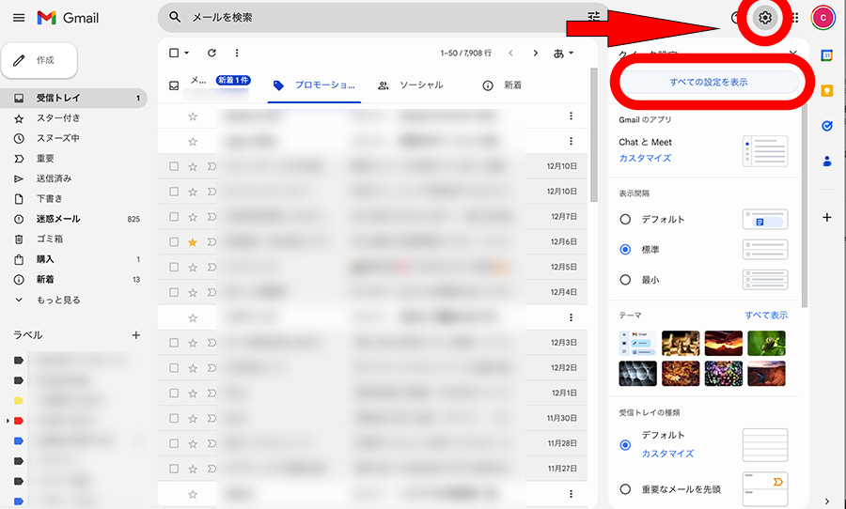Click the Gmail logo
This screenshot has width=846, height=509.
coord(68,18)
